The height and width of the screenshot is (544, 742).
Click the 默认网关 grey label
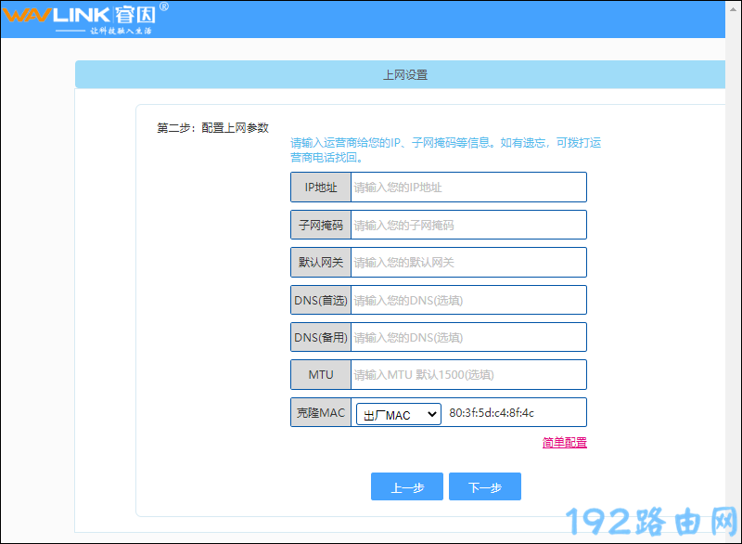tap(321, 263)
